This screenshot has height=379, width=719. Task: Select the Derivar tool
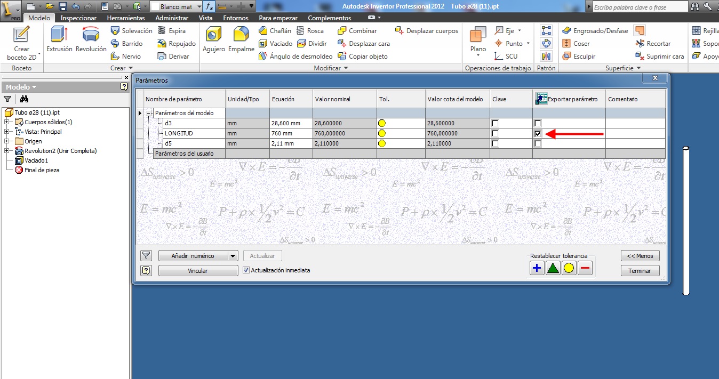pos(172,57)
